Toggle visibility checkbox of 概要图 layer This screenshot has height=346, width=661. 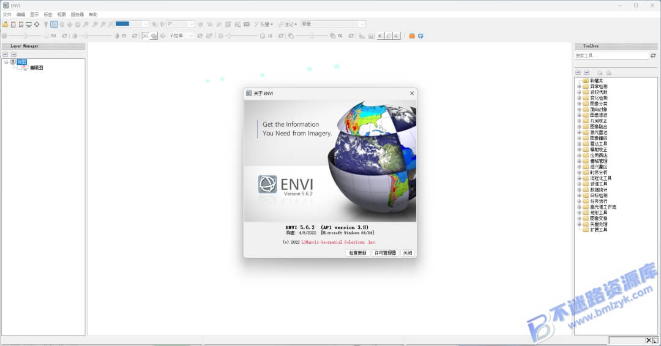tap(20, 67)
